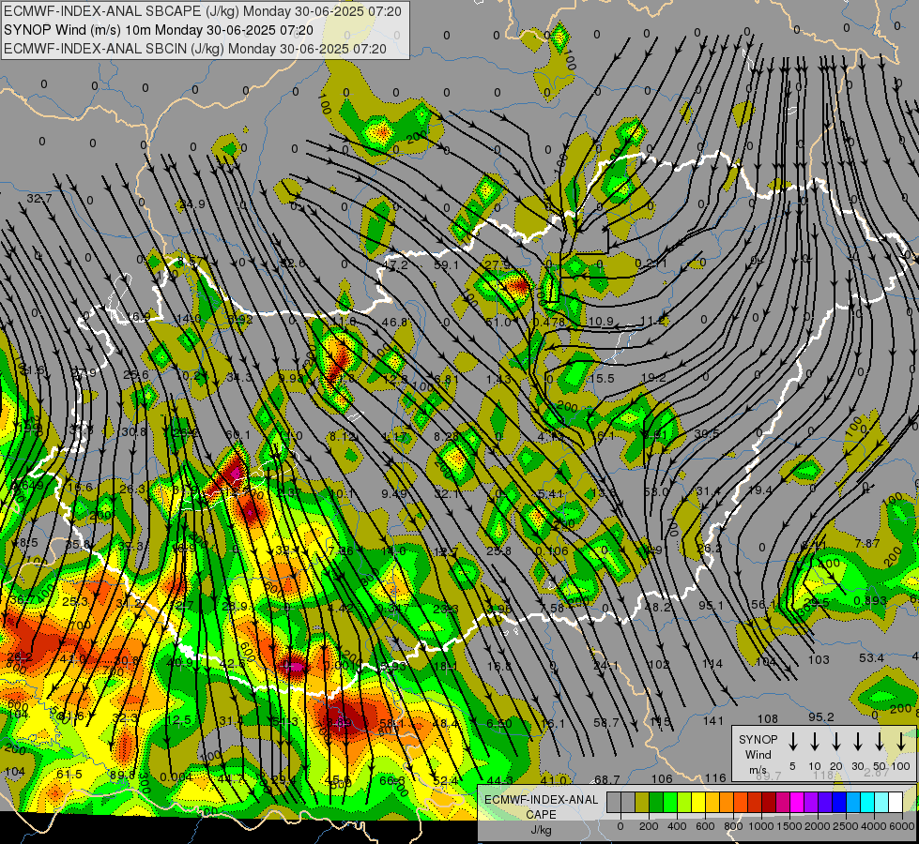Click the map value 116
The width and height of the screenshot is (919, 844).
point(715,777)
